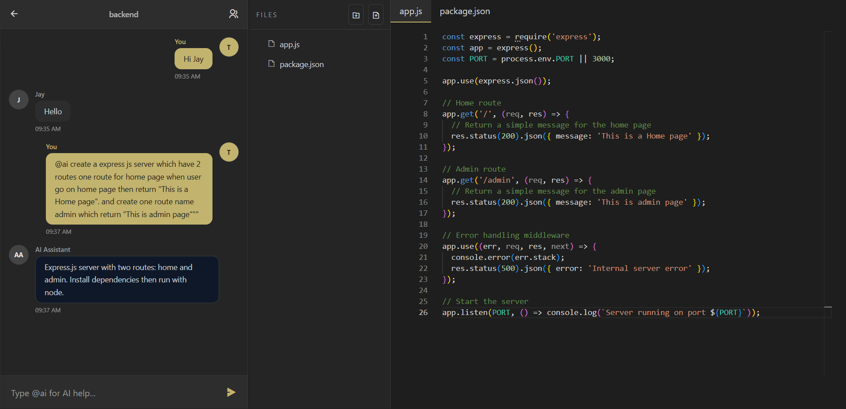The height and width of the screenshot is (409, 846).
Task: Click the new file icon in Files
Action: point(376,15)
